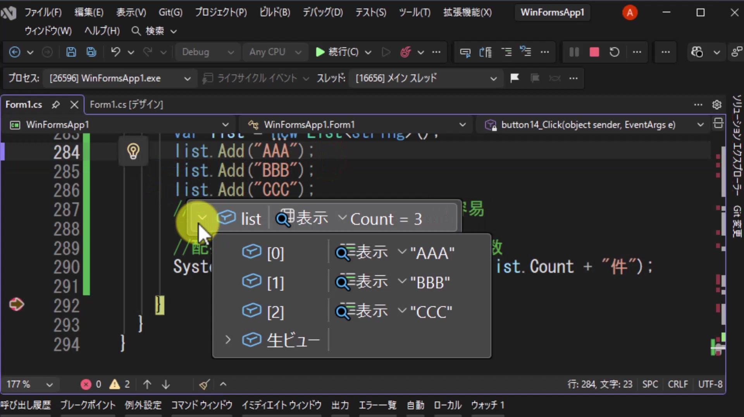Screen dimensions: 744x417
Task: Open the process WinFormsApp1.exe dropdown
Action: [120, 78]
